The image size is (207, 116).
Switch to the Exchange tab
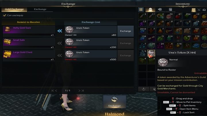tap(40, 9)
